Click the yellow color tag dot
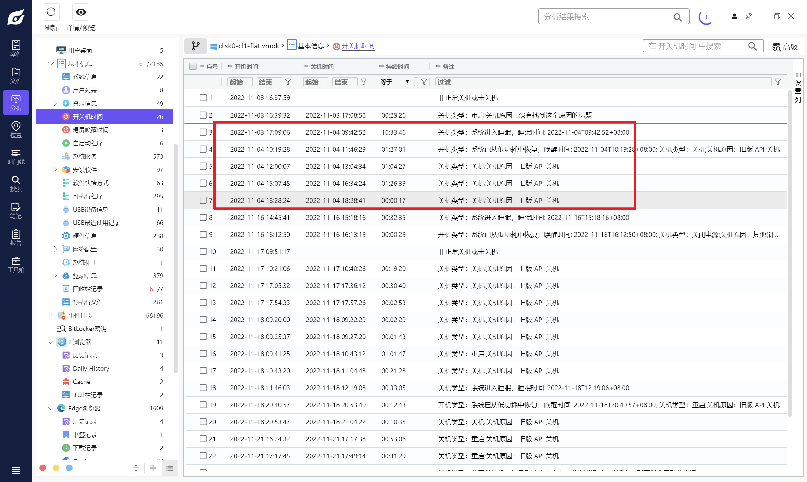 point(56,468)
